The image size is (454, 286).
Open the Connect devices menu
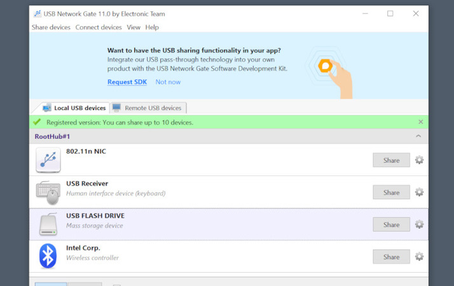(x=99, y=27)
